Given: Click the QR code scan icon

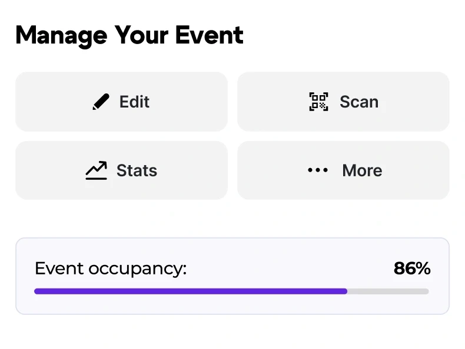Looking at the screenshot, I should [x=318, y=102].
